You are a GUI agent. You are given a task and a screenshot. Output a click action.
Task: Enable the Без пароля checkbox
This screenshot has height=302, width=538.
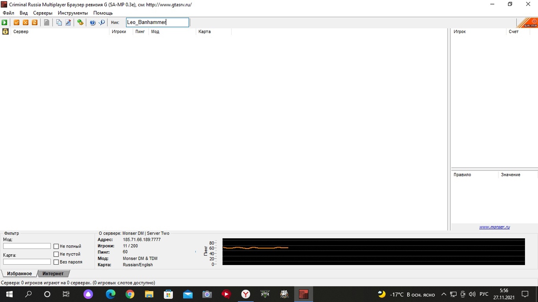click(x=56, y=262)
